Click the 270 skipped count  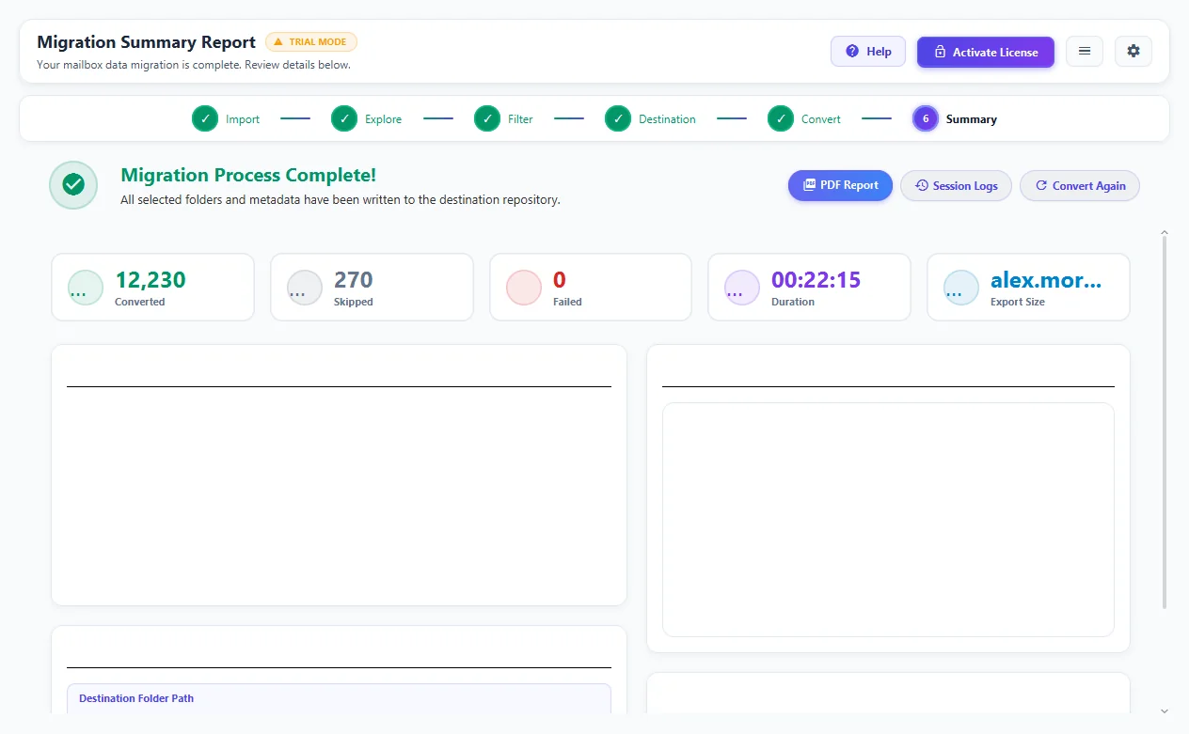pyautogui.click(x=354, y=280)
